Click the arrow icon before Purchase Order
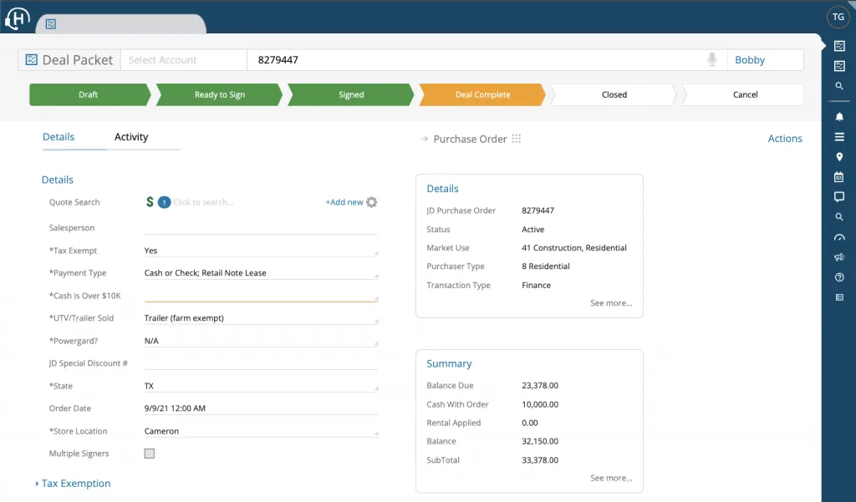856x502 pixels. point(424,139)
